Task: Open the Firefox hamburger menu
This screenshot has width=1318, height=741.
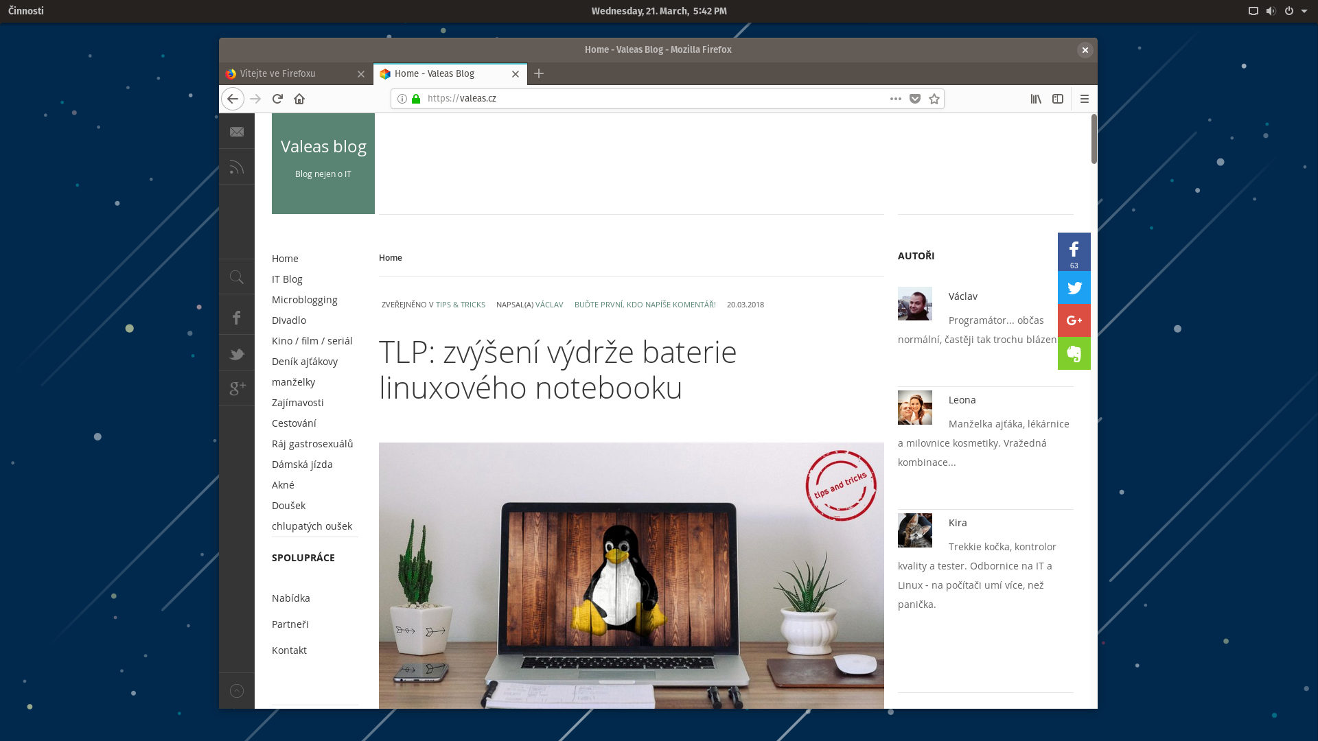Action: pos(1085,99)
